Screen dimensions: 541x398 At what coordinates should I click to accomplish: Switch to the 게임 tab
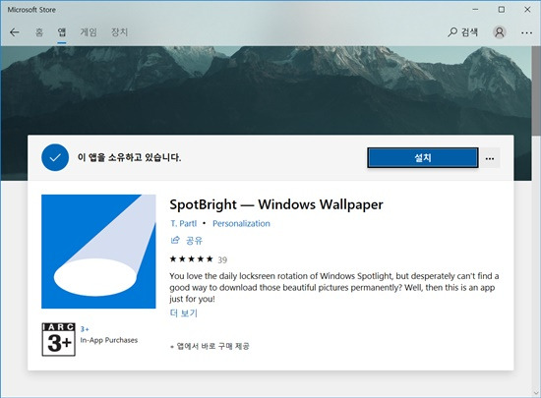(x=89, y=32)
